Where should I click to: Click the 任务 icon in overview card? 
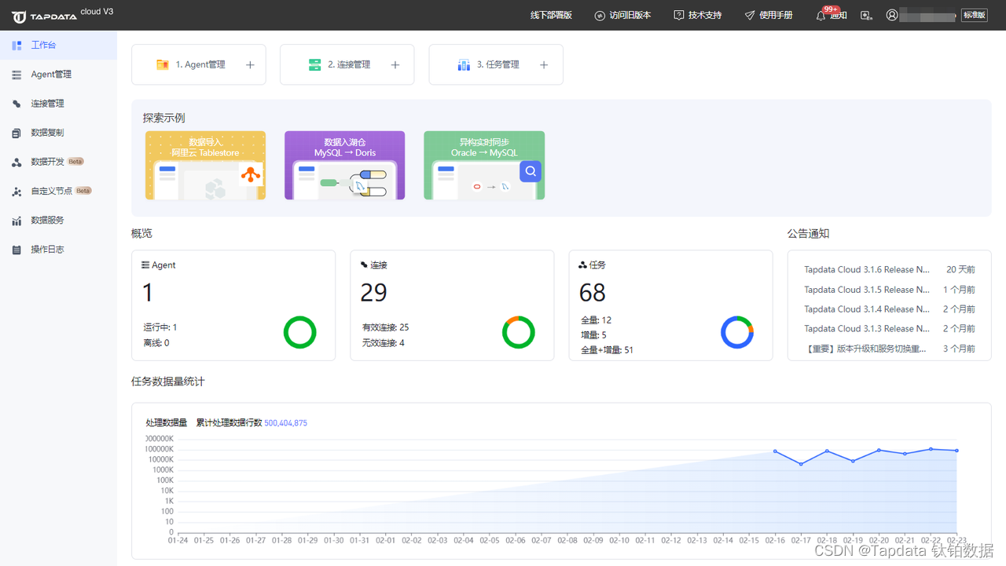pos(582,265)
